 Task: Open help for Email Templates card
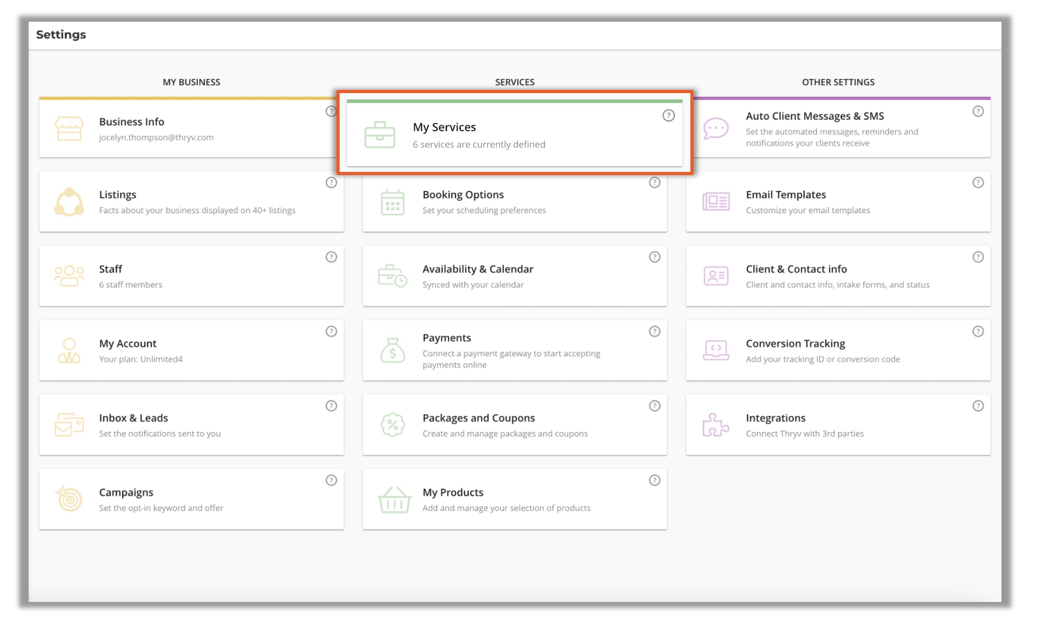978,182
